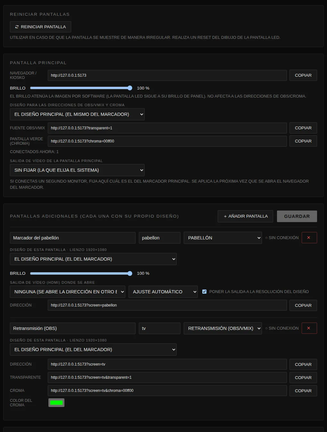Image resolution: width=327 pixels, height=432 pixels.
Task: Edit the tv identifier field
Action: (160, 328)
